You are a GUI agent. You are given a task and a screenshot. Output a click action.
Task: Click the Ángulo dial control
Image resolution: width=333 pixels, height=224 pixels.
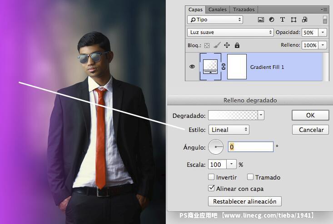pos(216,147)
